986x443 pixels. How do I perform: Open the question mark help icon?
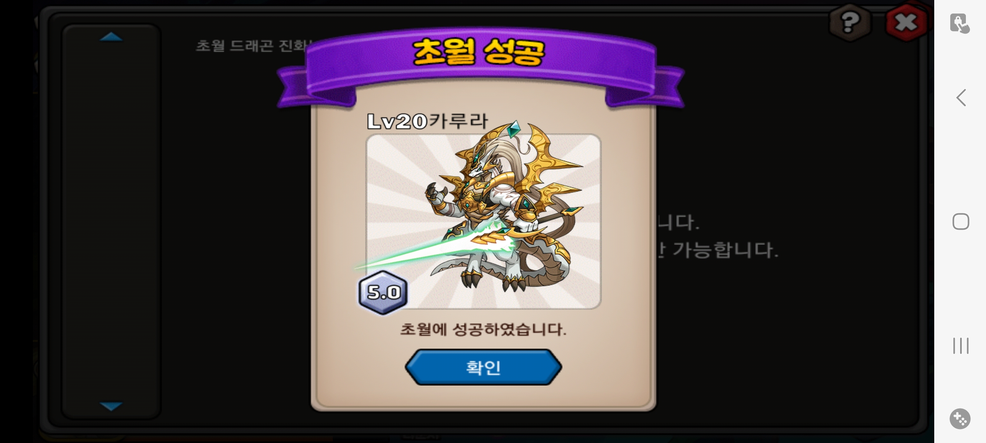[x=850, y=22]
